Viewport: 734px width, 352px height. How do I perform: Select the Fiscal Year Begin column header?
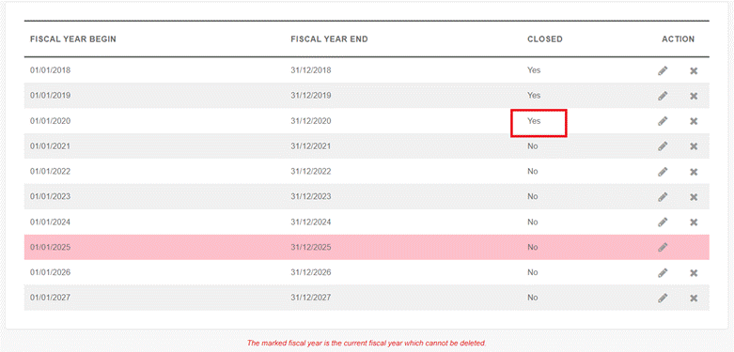(x=73, y=39)
